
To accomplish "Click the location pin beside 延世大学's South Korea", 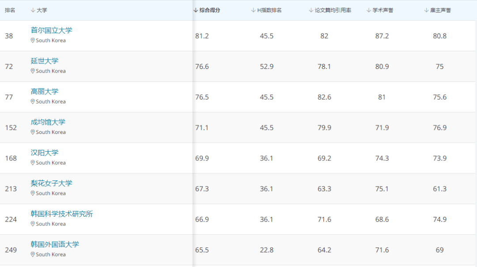I will point(32,71).
